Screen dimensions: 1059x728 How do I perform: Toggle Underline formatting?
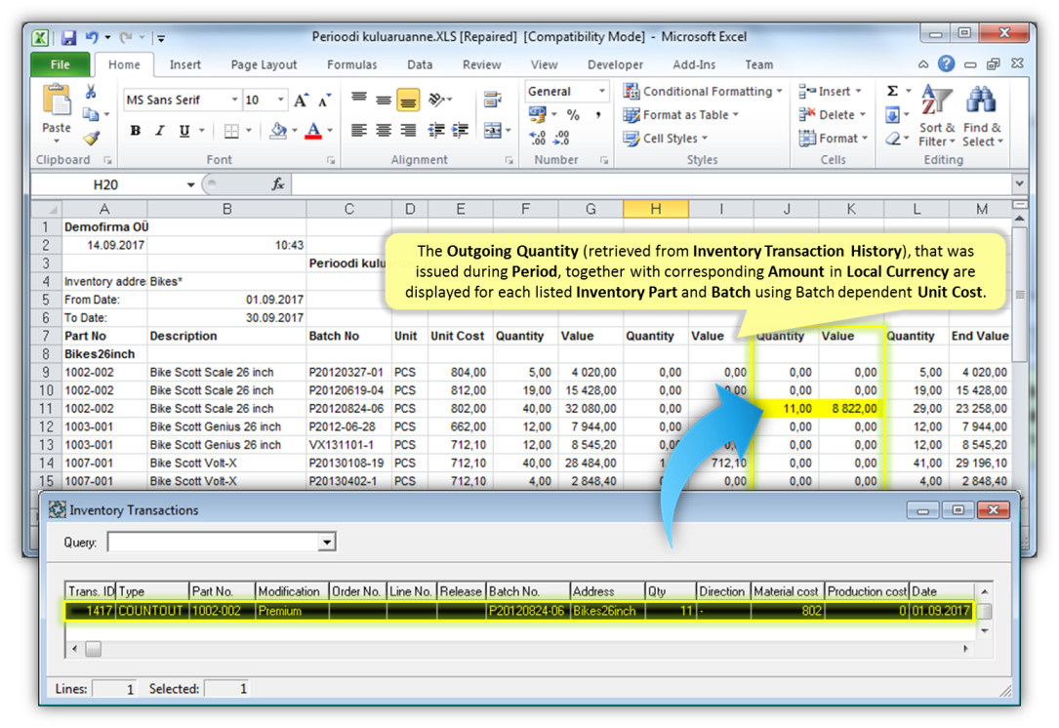tap(183, 131)
